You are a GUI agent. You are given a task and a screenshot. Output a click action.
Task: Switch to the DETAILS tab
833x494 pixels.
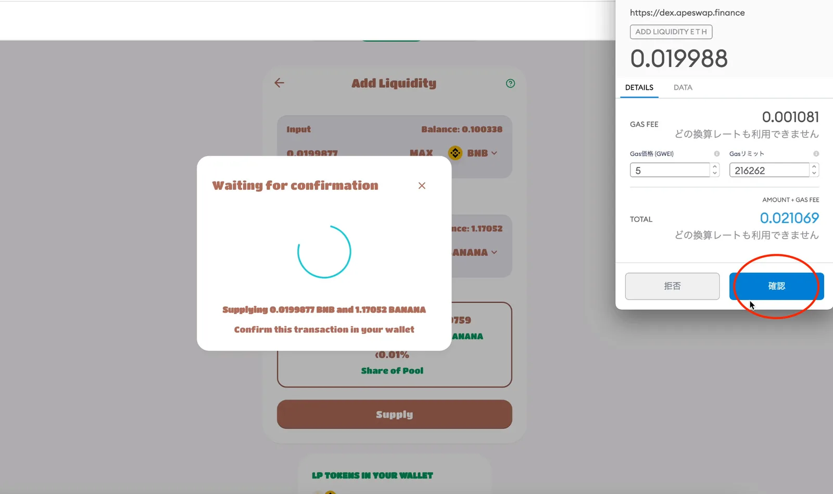639,87
